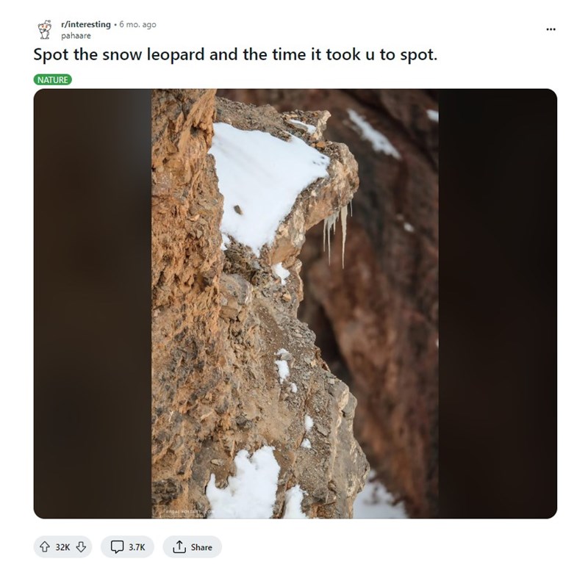Downvote the post with the down arrow
This screenshot has height=567, width=588.
(x=81, y=546)
